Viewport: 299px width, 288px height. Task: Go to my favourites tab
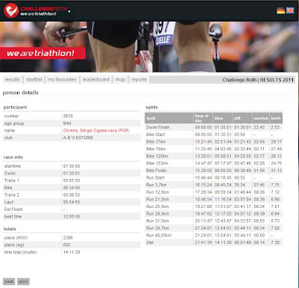(x=62, y=79)
